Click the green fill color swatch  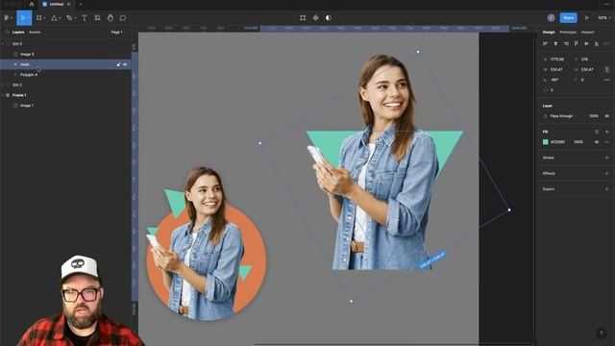(545, 142)
